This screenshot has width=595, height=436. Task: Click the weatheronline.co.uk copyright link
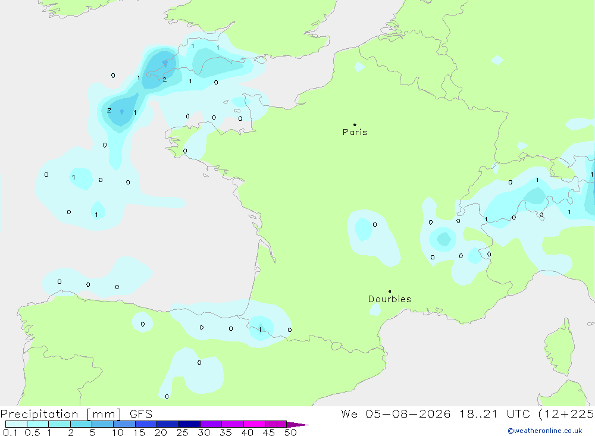click(545, 431)
